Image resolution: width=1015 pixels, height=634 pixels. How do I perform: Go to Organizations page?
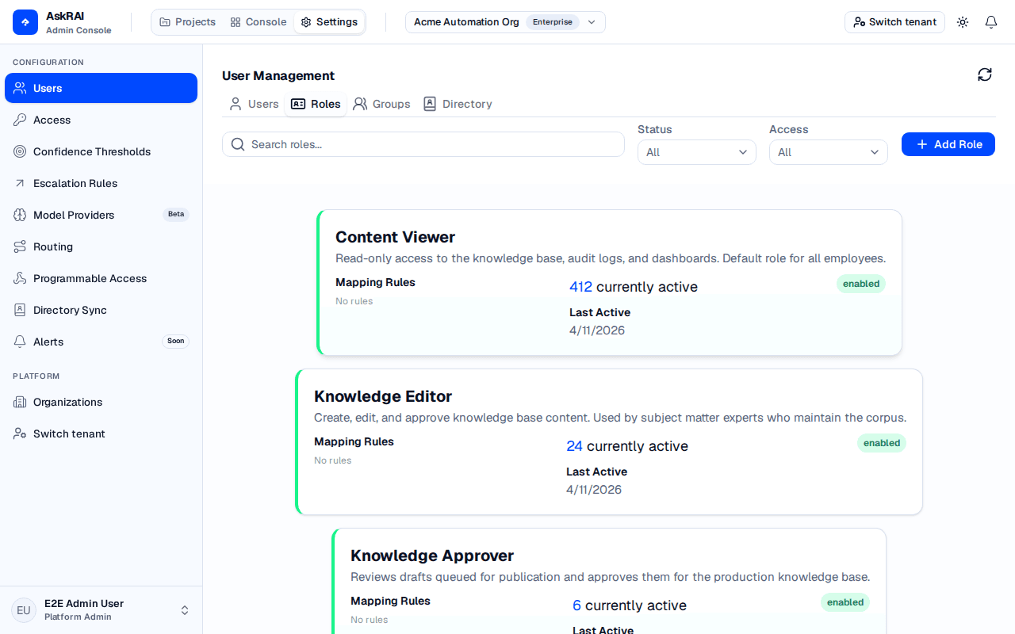[101, 402]
